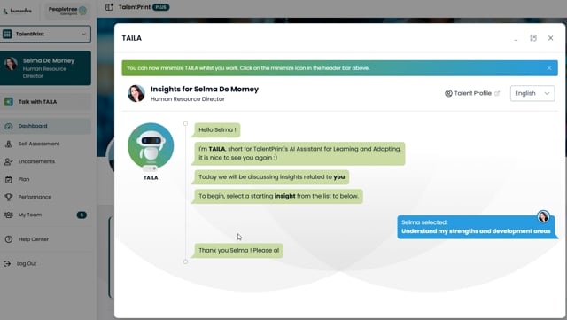Close the TAILA dialog
This screenshot has width=567, height=320.
[551, 38]
